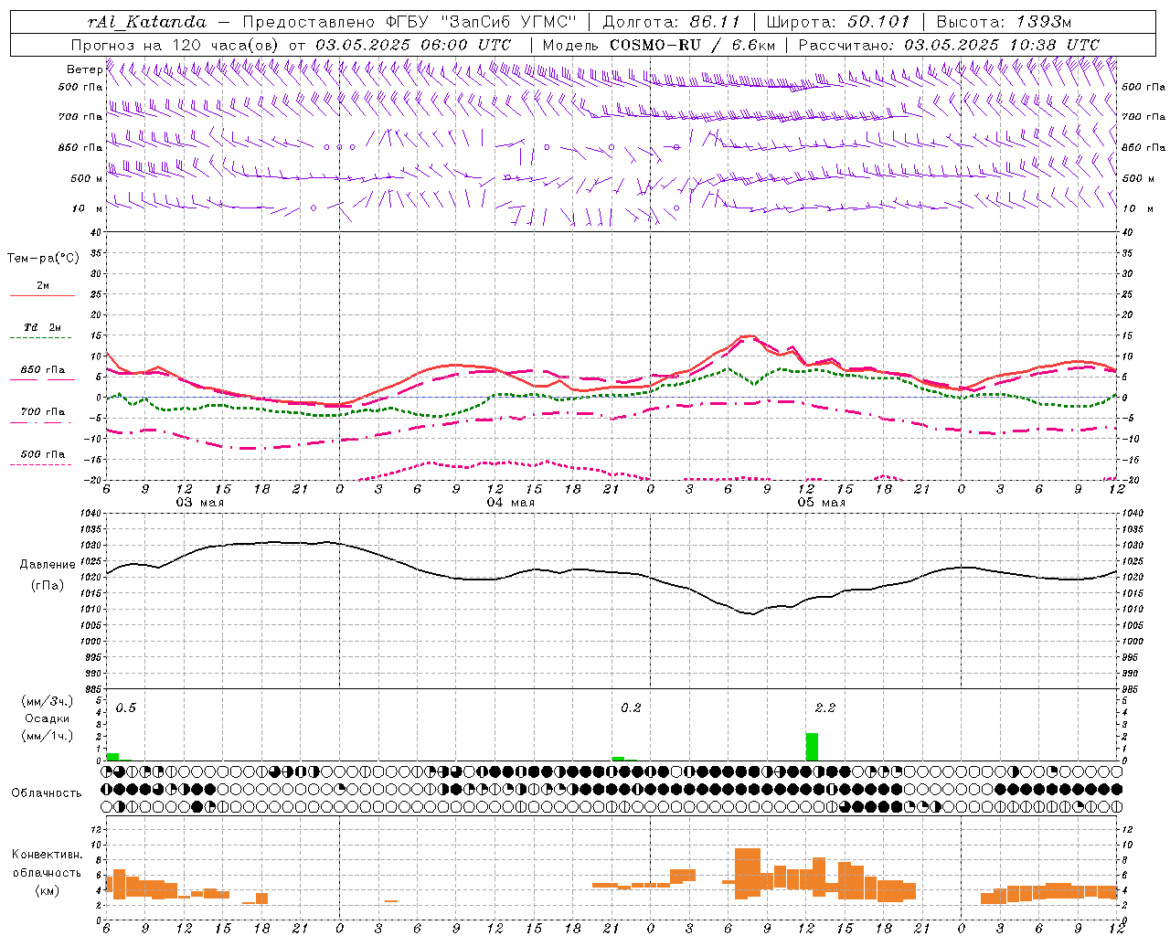Viewport: 1170px width, 936px height.
Task: Click Рассчитано: 03.05.2025 10:38 UTC timestamp
Action: click(x=949, y=45)
